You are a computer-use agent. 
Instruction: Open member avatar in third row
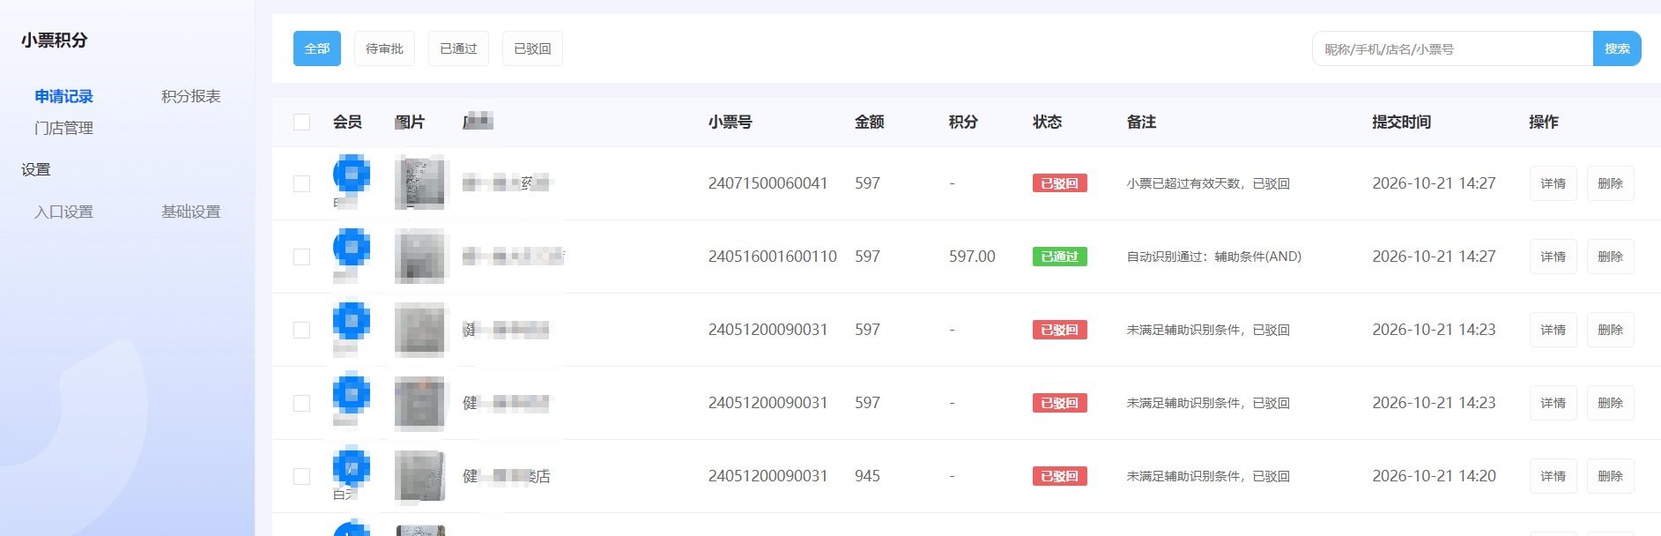pos(351,320)
